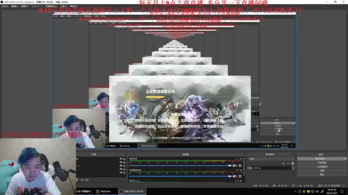Click 退出 to exit OBS
The height and width of the screenshot is (195, 348).
(322, 175)
